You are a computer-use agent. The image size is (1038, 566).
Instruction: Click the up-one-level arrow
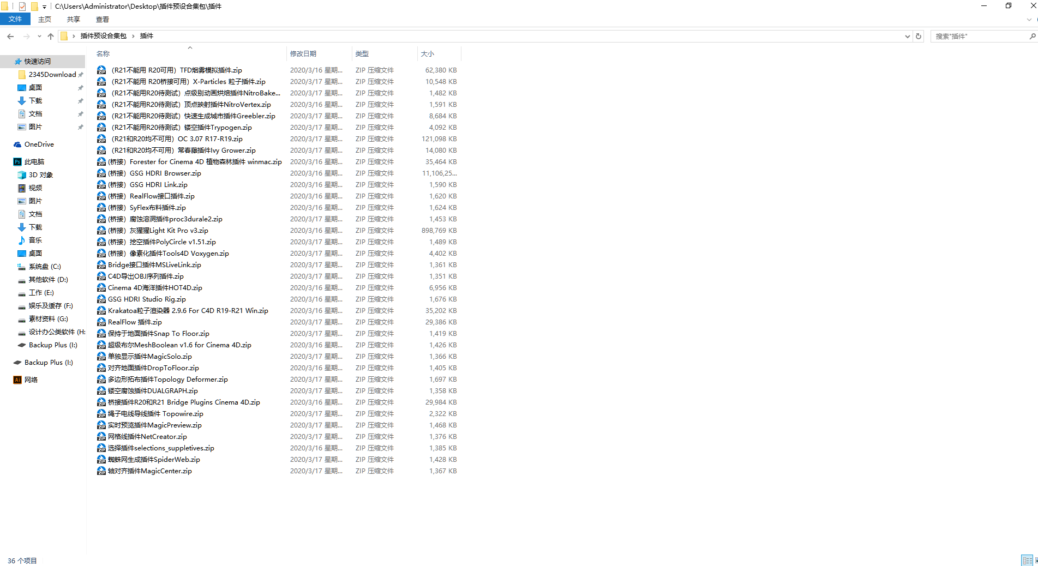tap(51, 36)
